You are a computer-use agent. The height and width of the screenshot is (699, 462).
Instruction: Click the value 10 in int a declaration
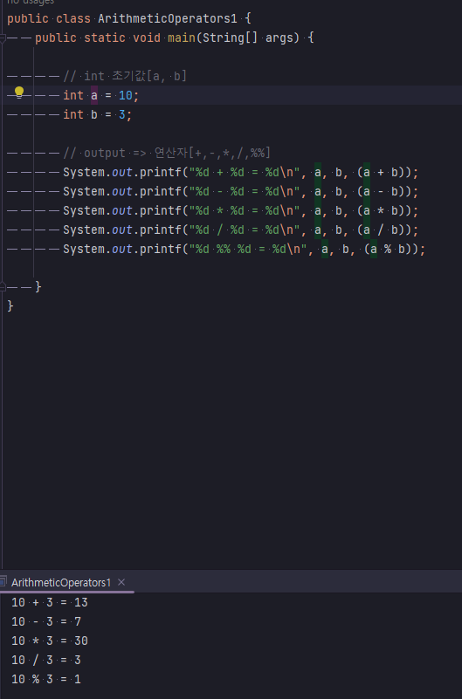click(x=126, y=95)
